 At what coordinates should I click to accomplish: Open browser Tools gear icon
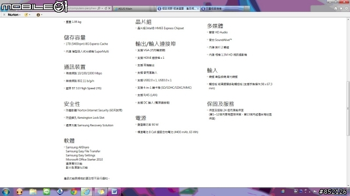click(x=346, y=9)
